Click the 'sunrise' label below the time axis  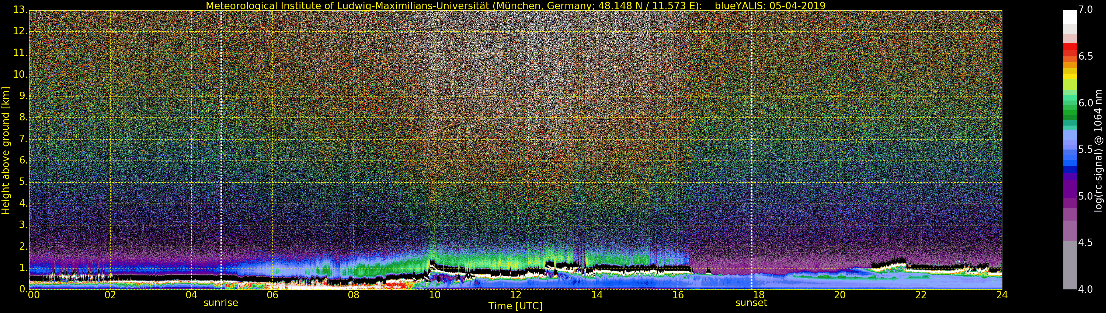coord(221,303)
